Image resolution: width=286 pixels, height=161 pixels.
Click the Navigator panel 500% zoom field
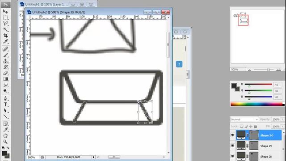238,70
